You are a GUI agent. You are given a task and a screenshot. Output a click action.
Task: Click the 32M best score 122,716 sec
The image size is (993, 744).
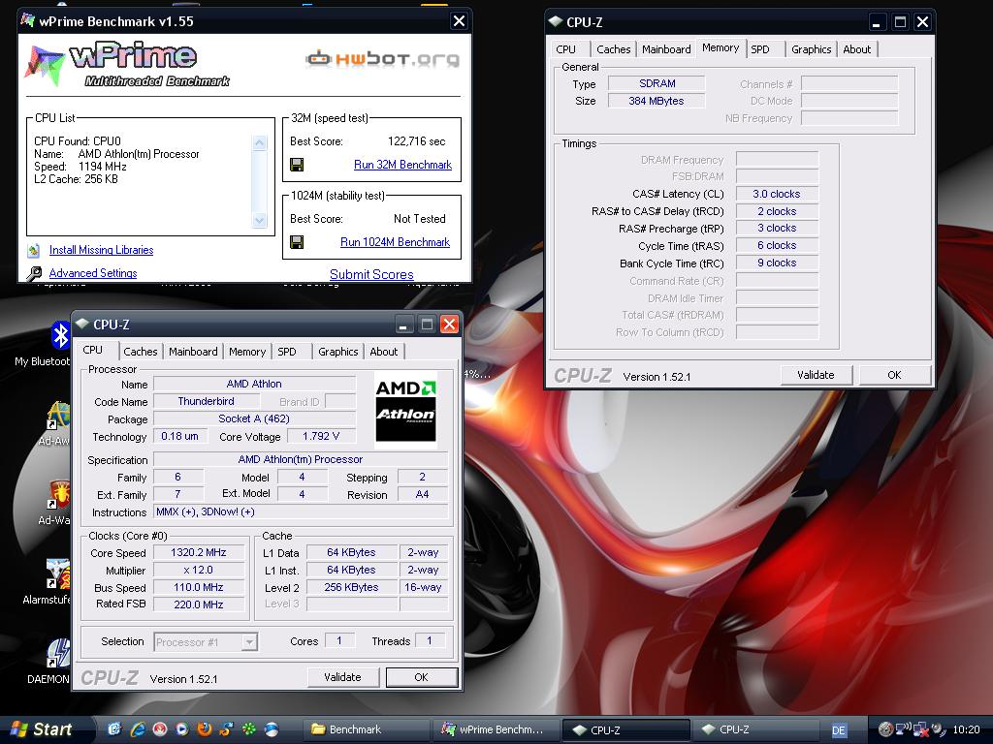(x=417, y=141)
